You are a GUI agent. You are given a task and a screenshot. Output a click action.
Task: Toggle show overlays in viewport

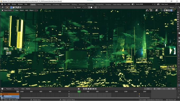point(156,10)
